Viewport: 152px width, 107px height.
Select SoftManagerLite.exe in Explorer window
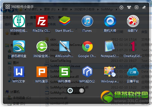click(65, 66)
